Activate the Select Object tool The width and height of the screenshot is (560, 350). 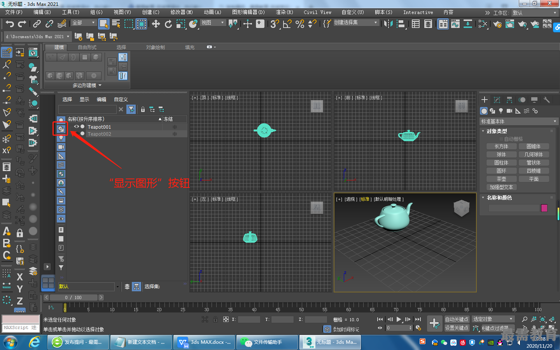pos(103,24)
